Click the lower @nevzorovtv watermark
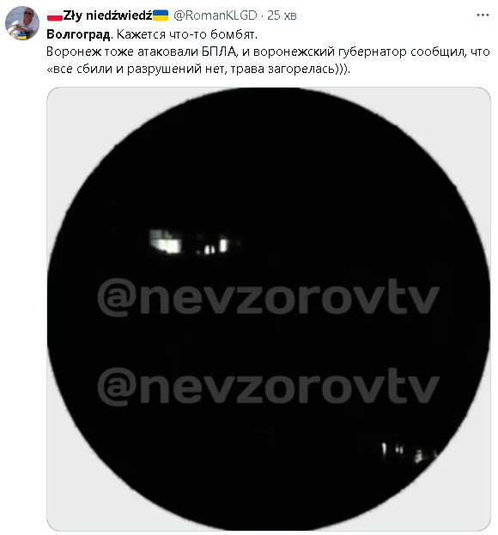This screenshot has height=535, width=498. click(269, 387)
